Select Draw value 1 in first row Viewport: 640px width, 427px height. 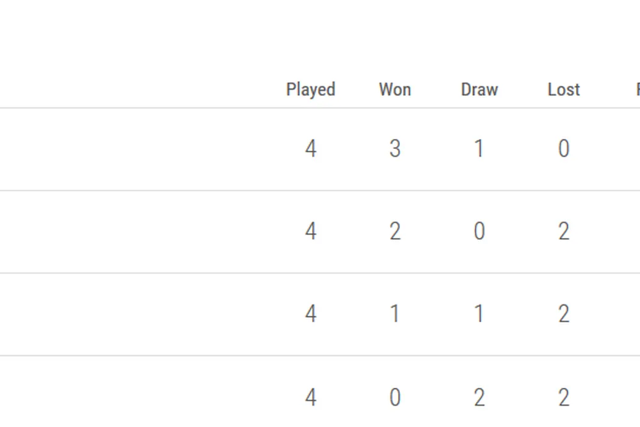[x=479, y=149]
